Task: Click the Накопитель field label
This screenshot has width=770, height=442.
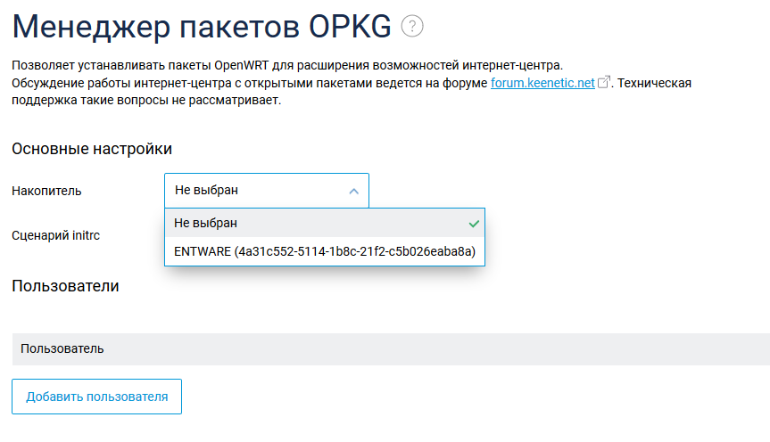Action: 46,191
